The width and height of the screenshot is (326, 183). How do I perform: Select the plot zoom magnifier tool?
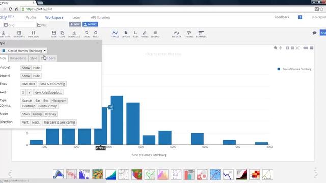tap(276, 48)
